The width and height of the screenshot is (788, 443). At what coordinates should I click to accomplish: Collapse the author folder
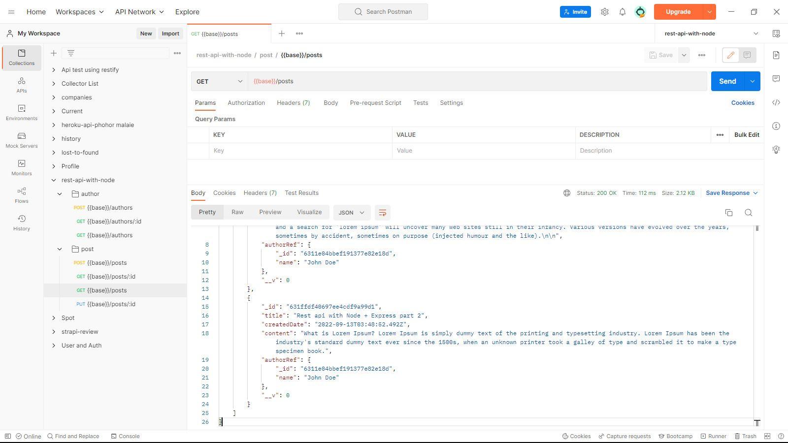click(60, 194)
